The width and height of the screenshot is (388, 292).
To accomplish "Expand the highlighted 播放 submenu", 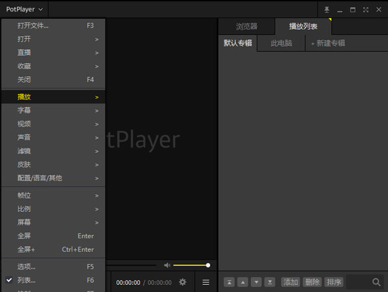I will 53,97.
